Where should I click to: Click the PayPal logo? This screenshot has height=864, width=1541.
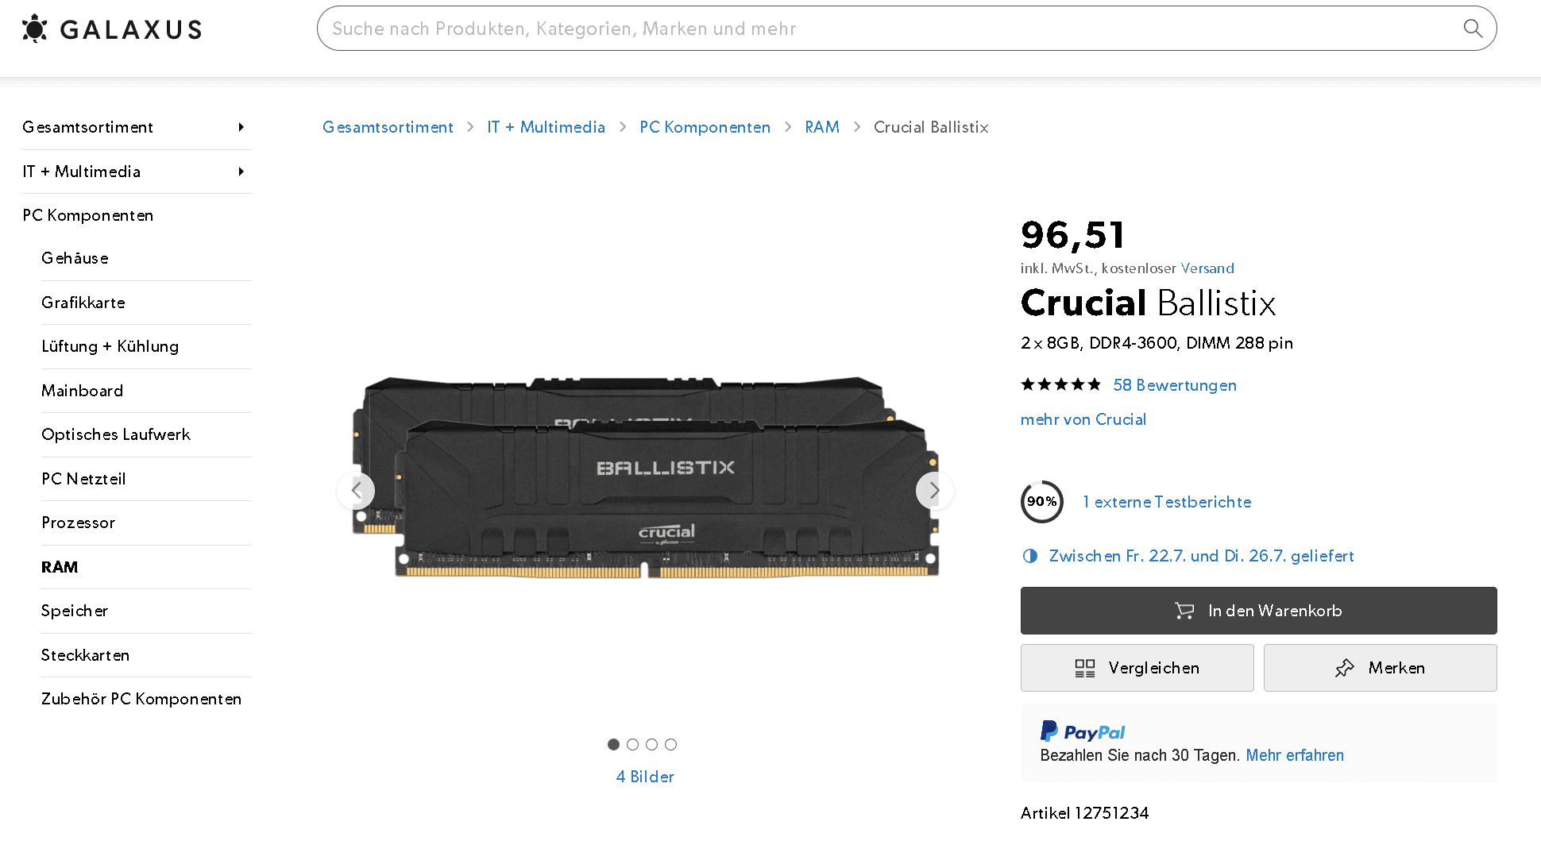(x=1083, y=731)
